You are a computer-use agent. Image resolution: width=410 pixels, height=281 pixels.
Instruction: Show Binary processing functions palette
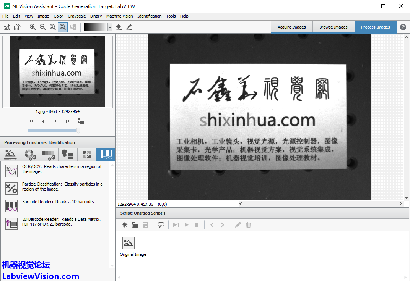(67, 154)
